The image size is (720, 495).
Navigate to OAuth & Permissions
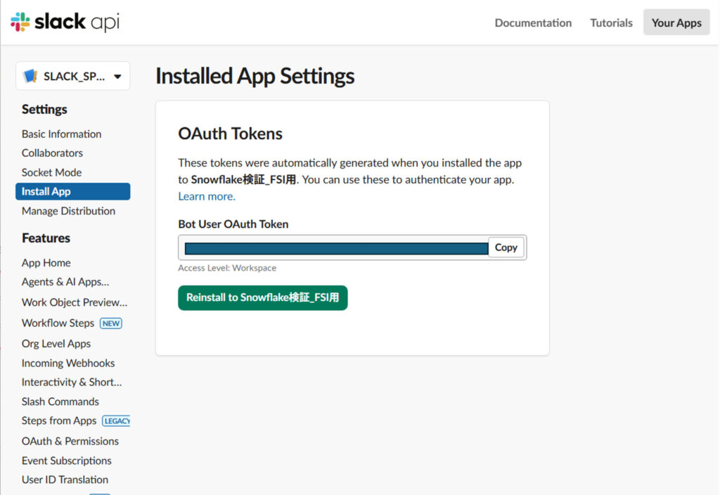point(70,441)
